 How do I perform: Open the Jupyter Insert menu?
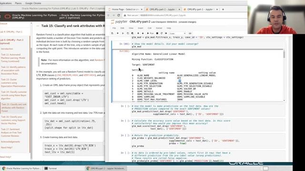pos(141,28)
